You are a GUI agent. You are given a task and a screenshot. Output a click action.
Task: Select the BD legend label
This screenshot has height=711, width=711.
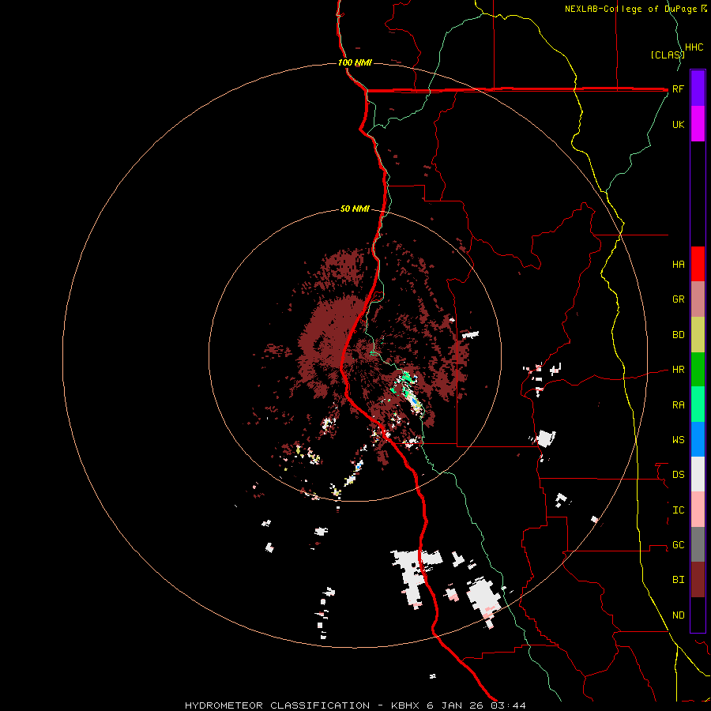(x=678, y=335)
